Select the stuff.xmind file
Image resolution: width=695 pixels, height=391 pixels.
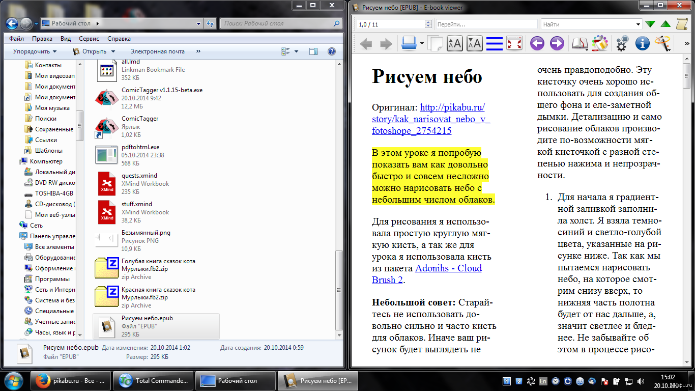tap(156, 212)
